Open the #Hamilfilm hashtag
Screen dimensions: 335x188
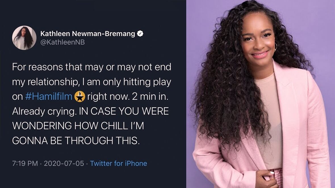pyautogui.click(x=49, y=97)
